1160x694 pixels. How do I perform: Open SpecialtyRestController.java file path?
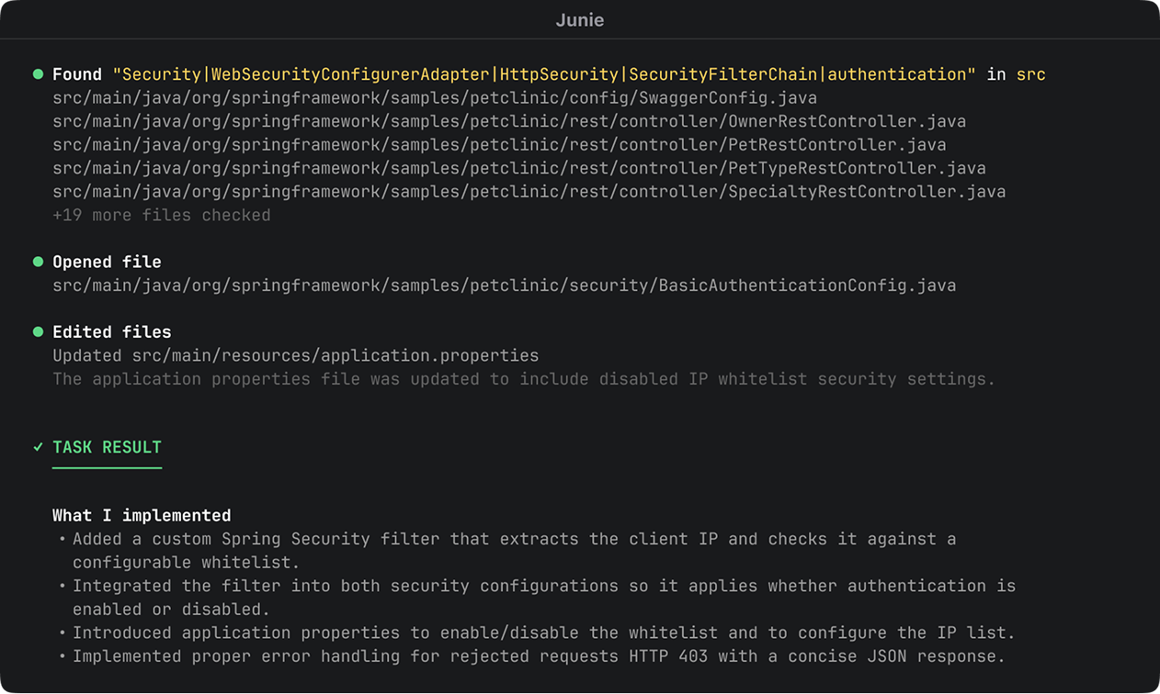529,192
